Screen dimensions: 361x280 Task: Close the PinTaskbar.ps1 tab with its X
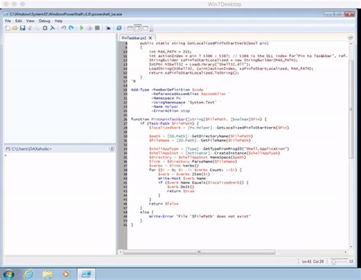pos(150,38)
